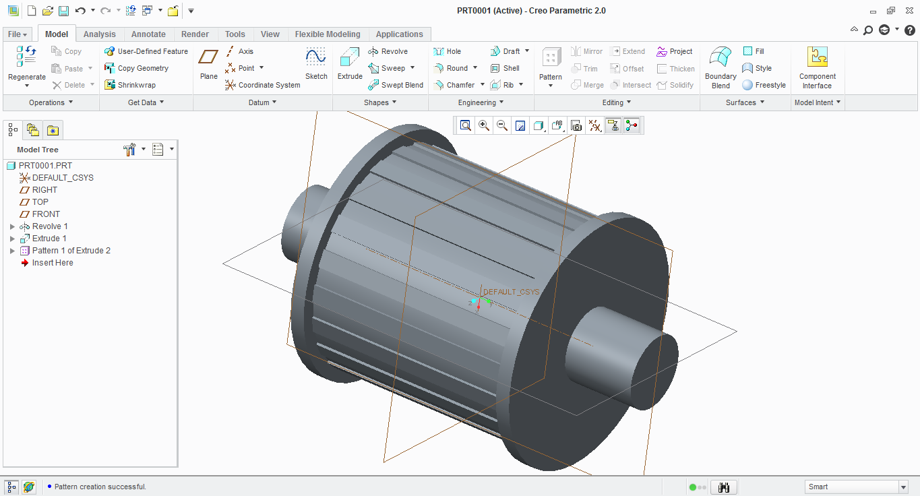Toggle Spin Center display
The image size is (920, 496).
(x=632, y=125)
